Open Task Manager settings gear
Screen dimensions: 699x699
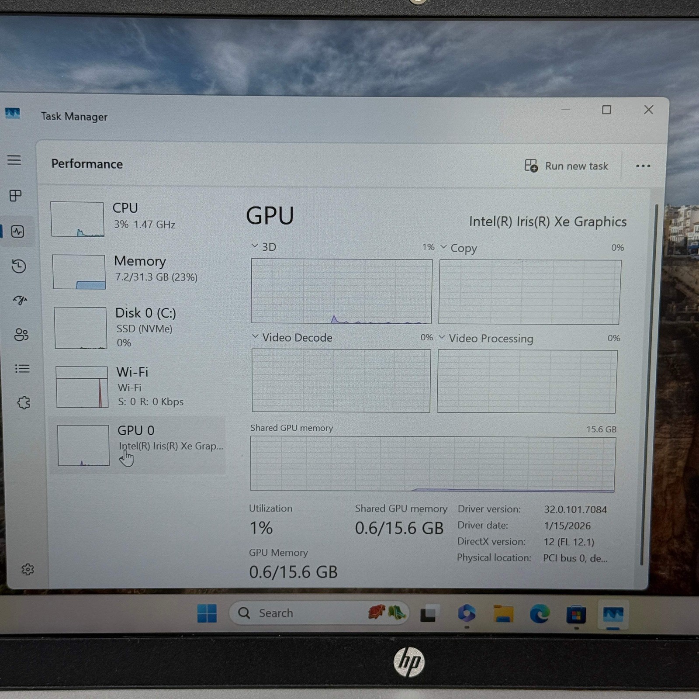(28, 569)
